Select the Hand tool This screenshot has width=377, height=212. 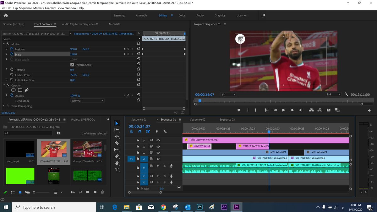tap(117, 163)
